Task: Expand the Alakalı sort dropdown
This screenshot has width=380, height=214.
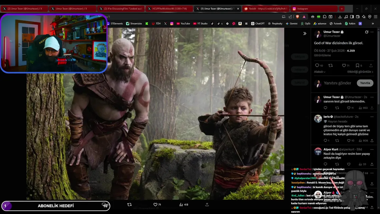Action: [320, 72]
